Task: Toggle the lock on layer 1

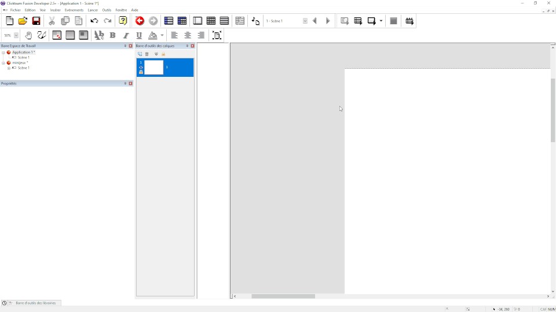Action: (x=141, y=72)
